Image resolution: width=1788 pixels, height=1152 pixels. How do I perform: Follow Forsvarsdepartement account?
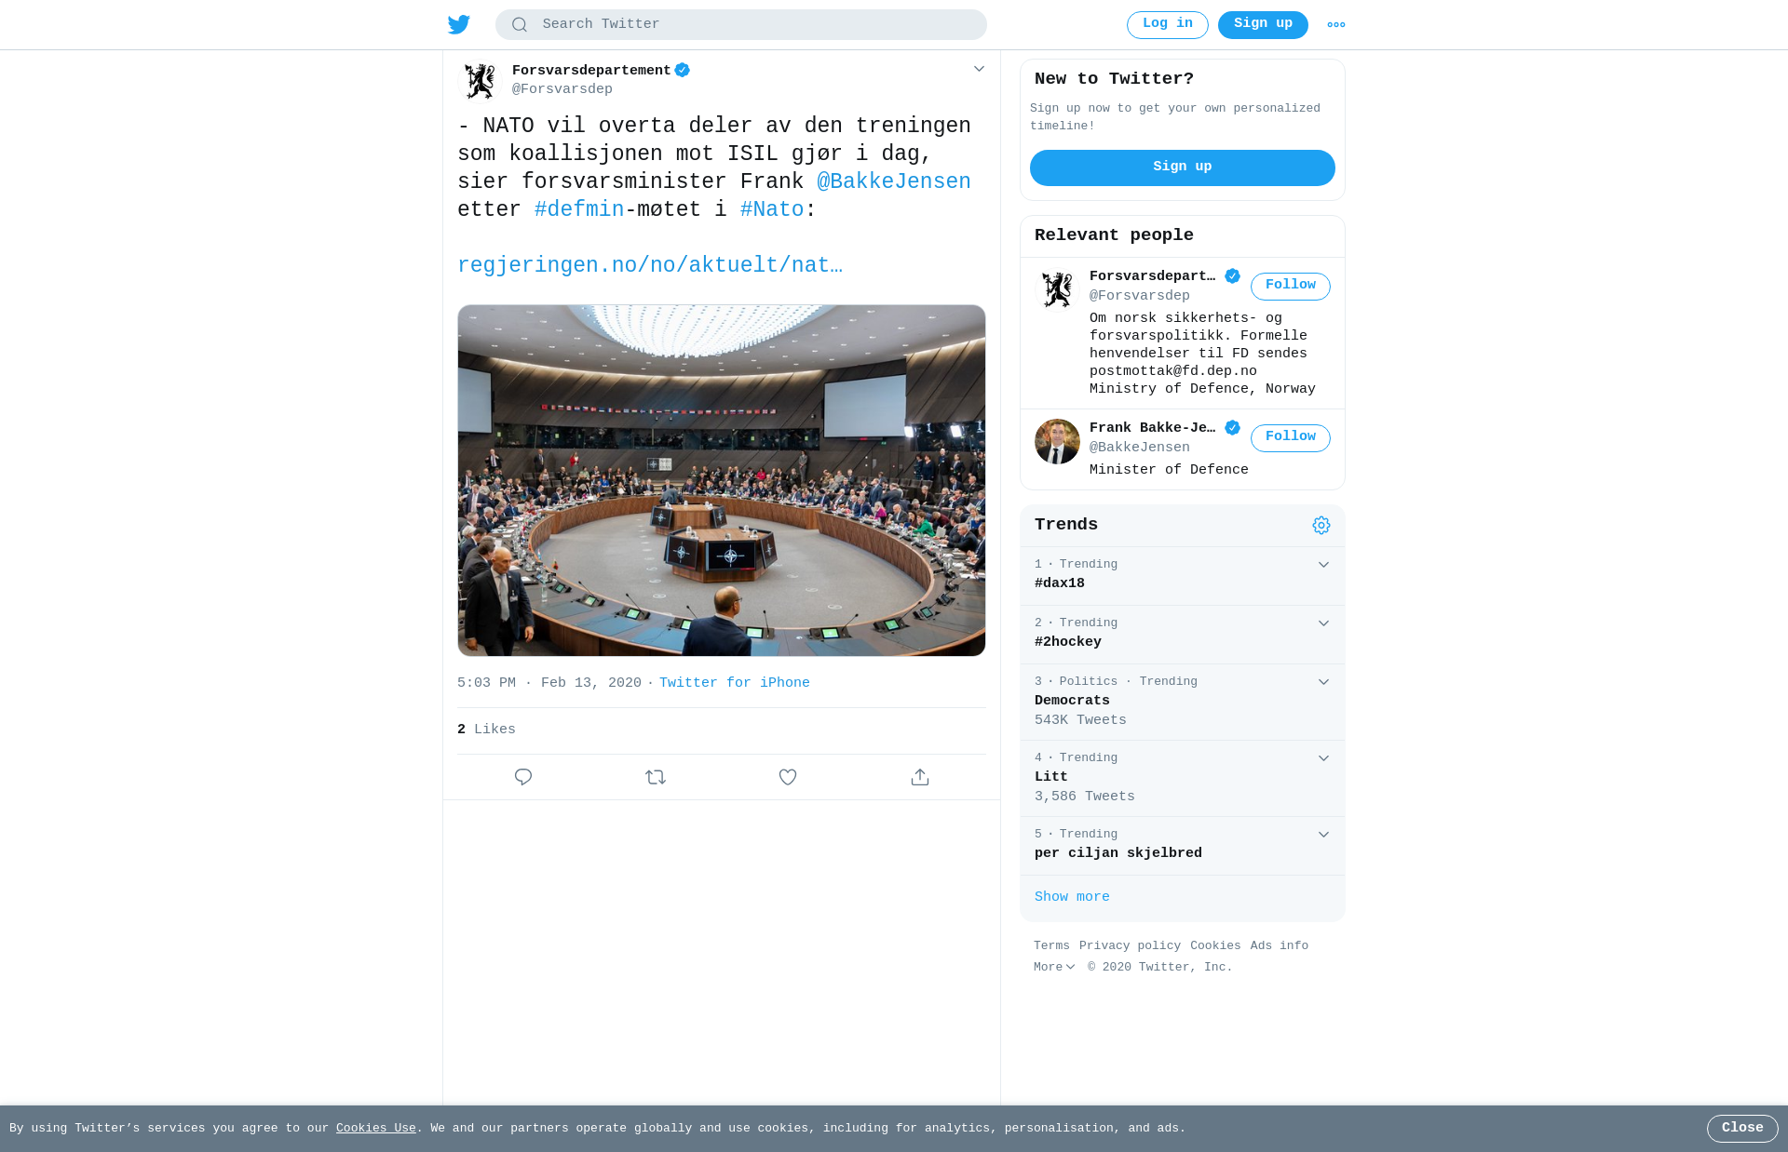click(x=1291, y=286)
